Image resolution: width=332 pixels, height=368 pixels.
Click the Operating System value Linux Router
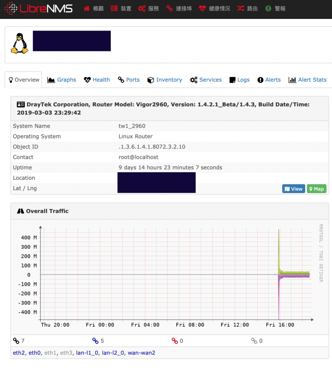coord(136,136)
